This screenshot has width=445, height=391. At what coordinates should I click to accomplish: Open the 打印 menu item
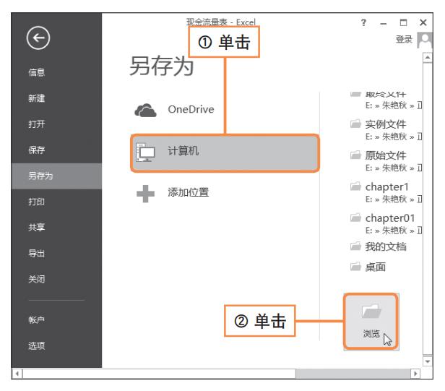(x=37, y=202)
